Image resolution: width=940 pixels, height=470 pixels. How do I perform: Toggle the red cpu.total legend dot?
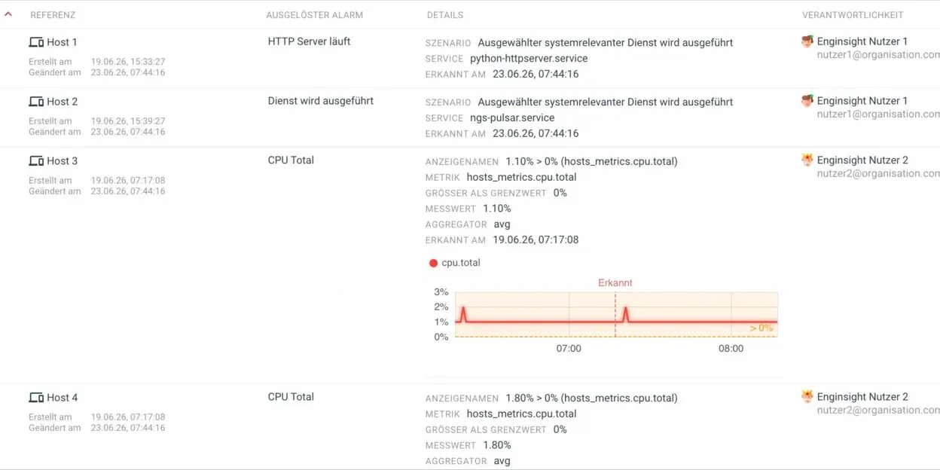[x=433, y=264]
